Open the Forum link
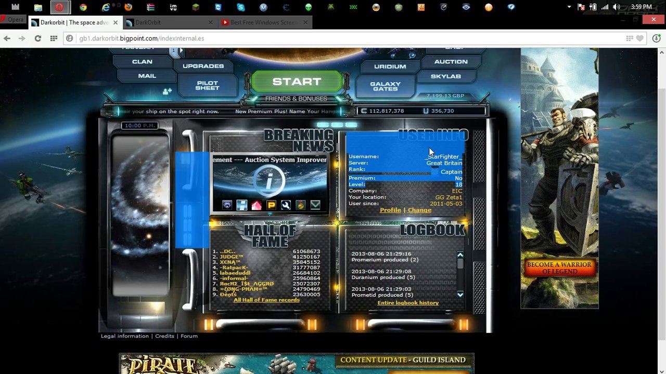666x374 pixels. (189, 336)
